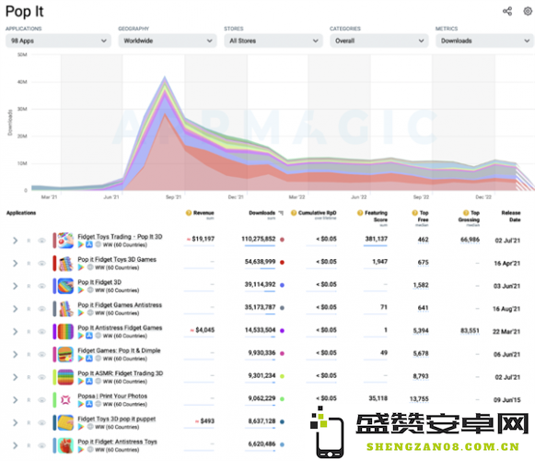Screen dimensions: 535x461
Task: Click the blue color dot beside 39,114,392 downloads
Action: click(x=282, y=285)
